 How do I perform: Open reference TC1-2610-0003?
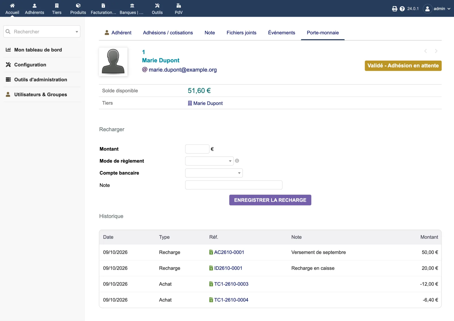pyautogui.click(x=229, y=284)
